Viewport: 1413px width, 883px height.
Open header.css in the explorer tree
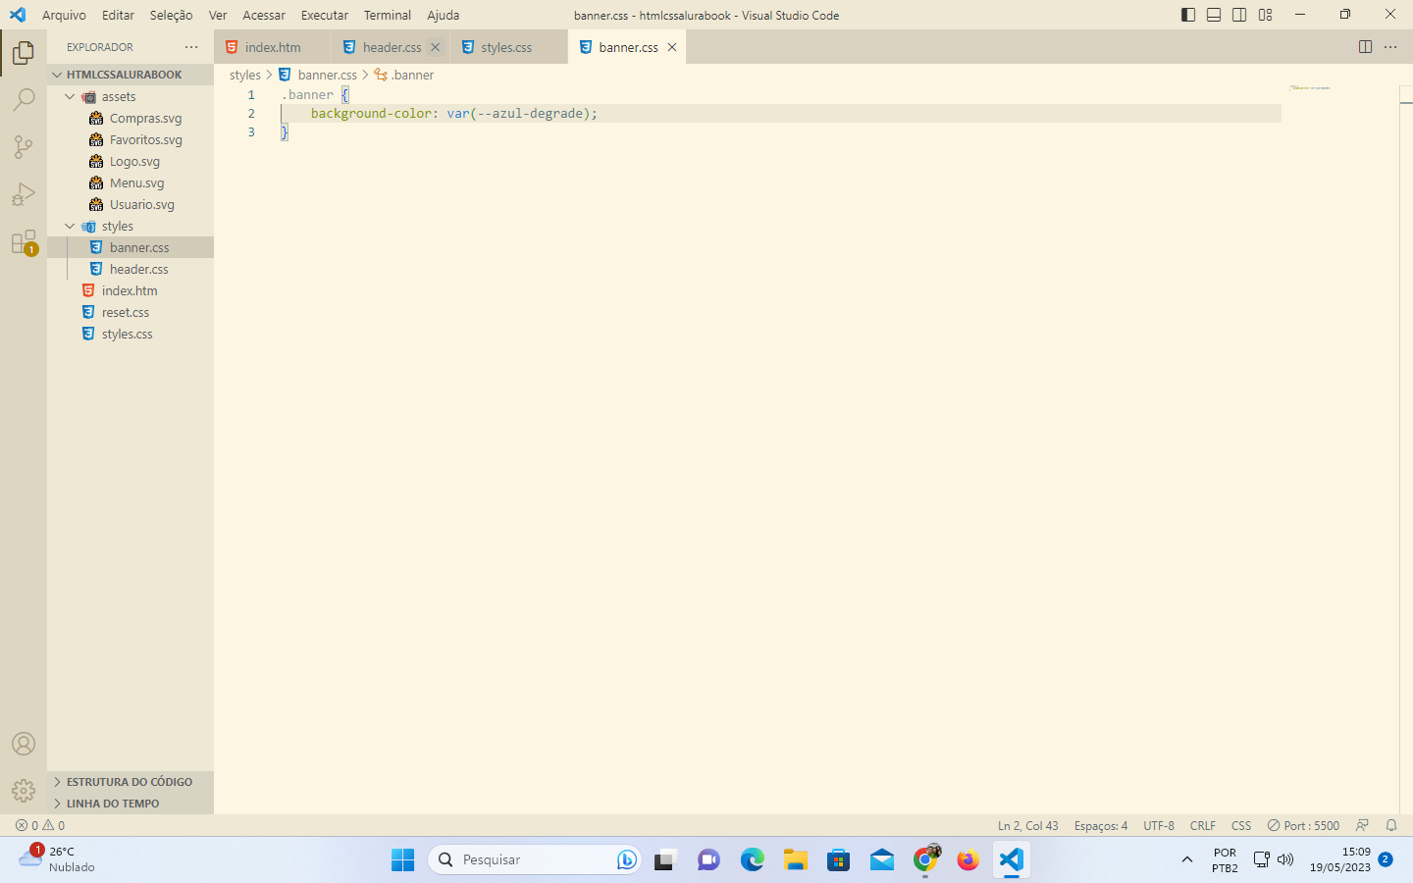(131, 269)
